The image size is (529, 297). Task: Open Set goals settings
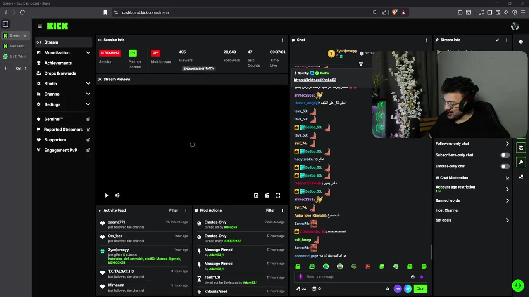[x=472, y=220]
